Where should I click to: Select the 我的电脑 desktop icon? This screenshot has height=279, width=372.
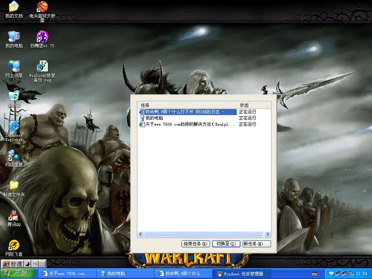click(x=14, y=39)
